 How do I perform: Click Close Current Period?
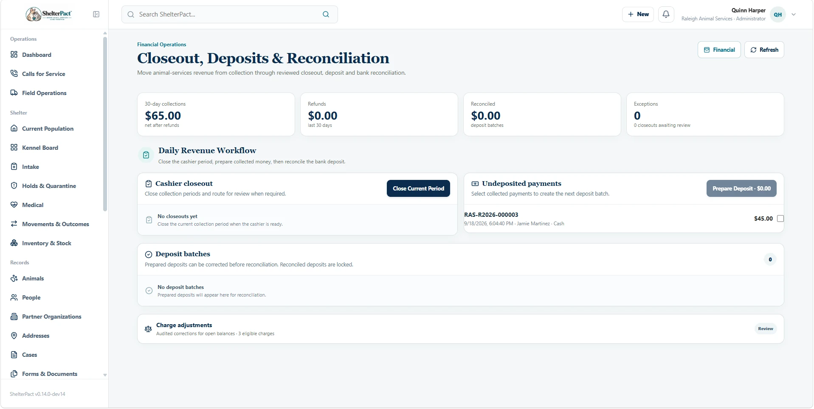click(x=418, y=188)
